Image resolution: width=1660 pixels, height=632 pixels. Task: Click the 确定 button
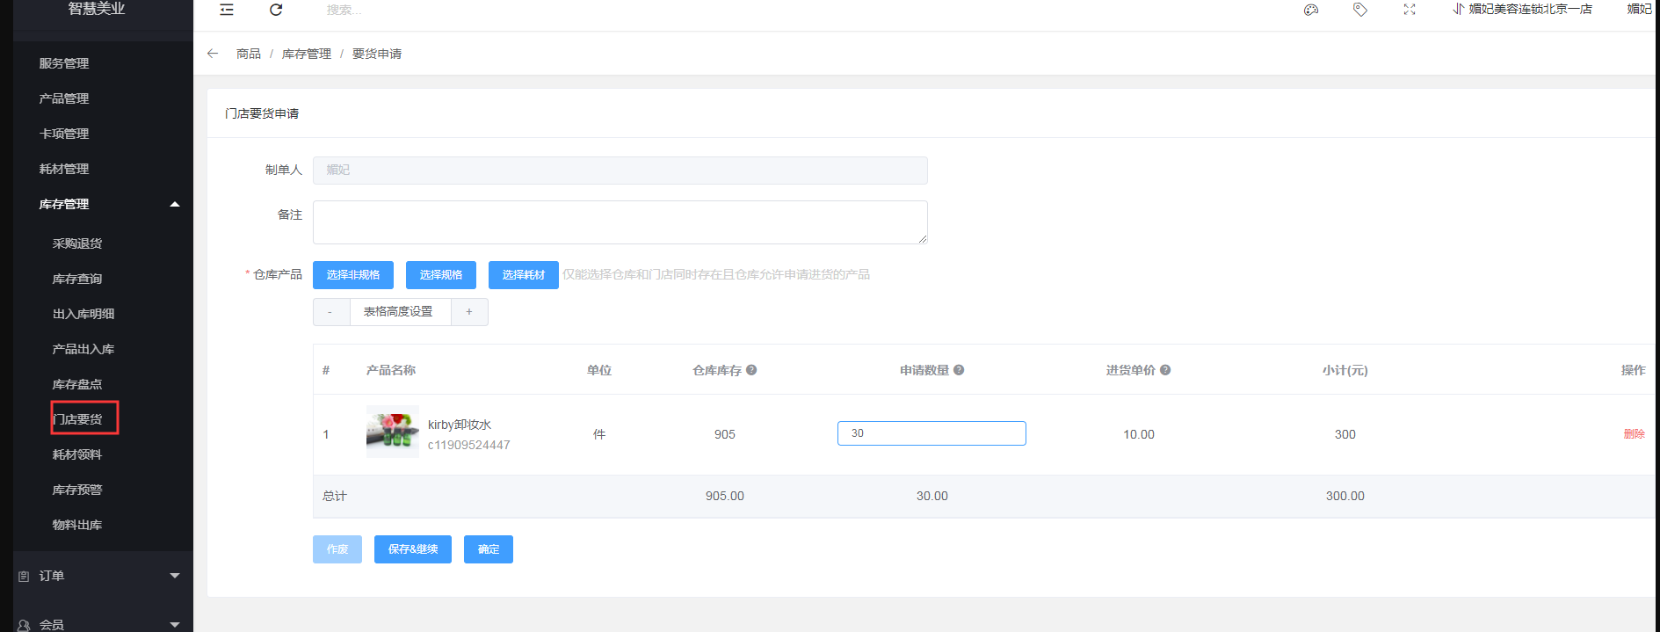[x=489, y=549]
